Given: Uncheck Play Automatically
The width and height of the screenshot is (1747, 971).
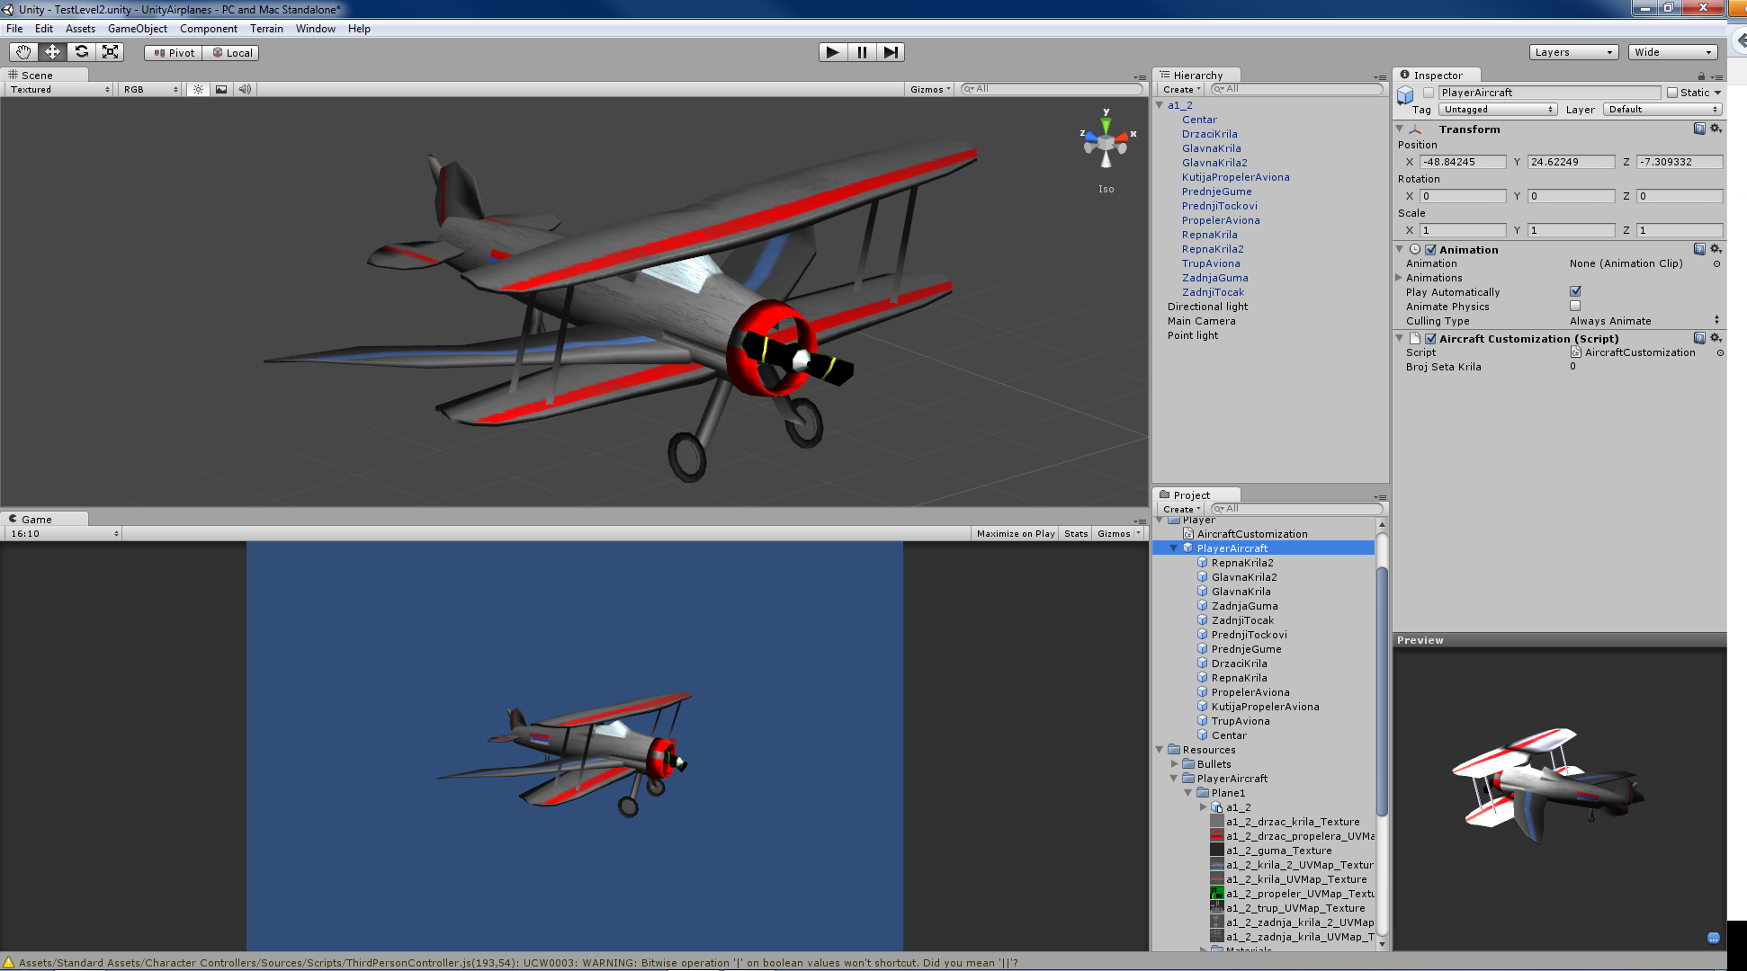Looking at the screenshot, I should point(1575,291).
